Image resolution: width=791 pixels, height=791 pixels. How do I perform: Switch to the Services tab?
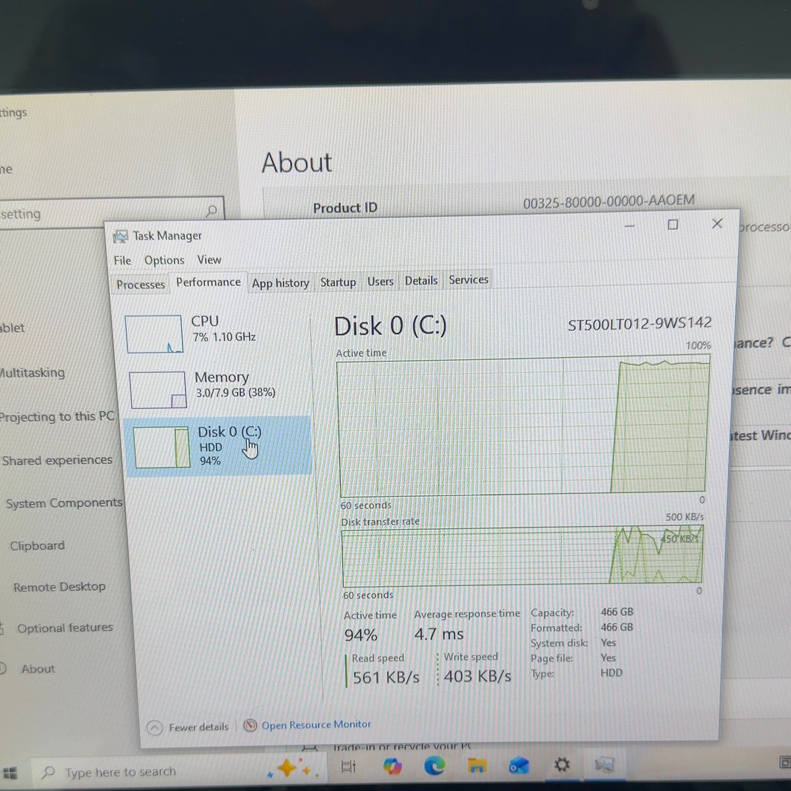click(469, 279)
